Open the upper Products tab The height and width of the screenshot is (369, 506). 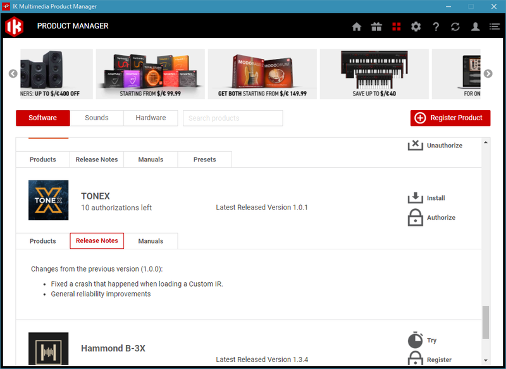click(x=42, y=159)
